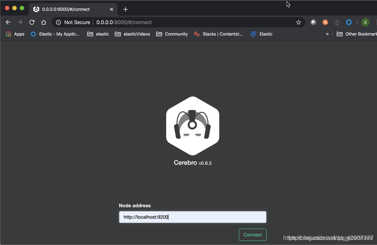377x245 pixels.
Task: Click the Node address label
Action: point(135,205)
